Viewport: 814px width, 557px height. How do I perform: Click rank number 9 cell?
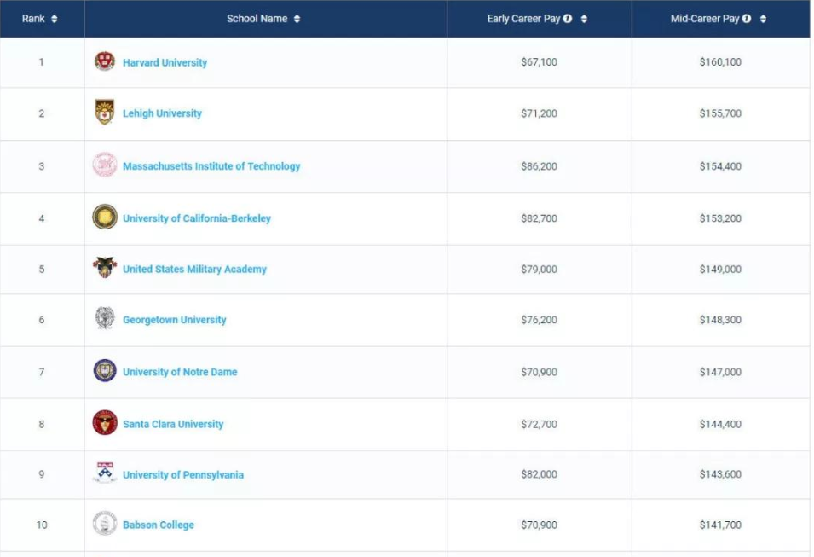coord(42,474)
